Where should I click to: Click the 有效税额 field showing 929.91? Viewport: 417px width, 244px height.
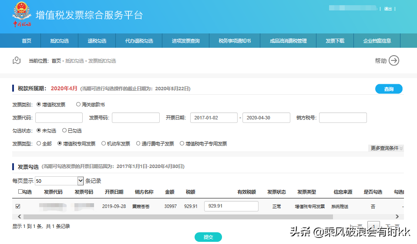coord(232,206)
